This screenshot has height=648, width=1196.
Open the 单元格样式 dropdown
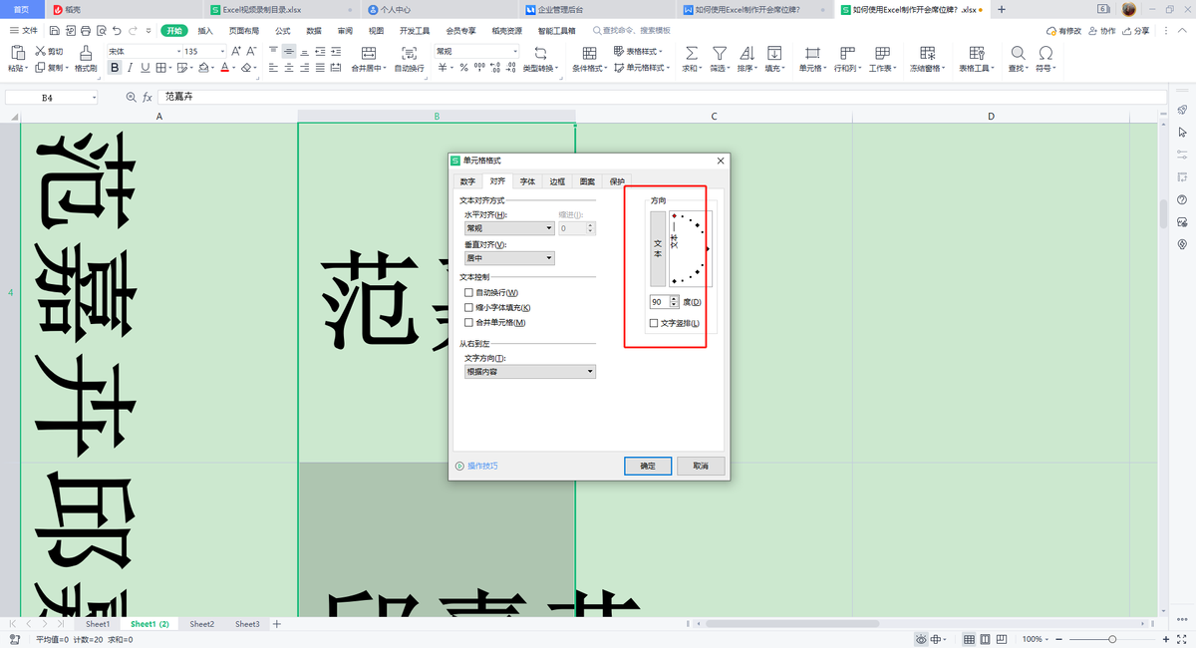point(642,68)
